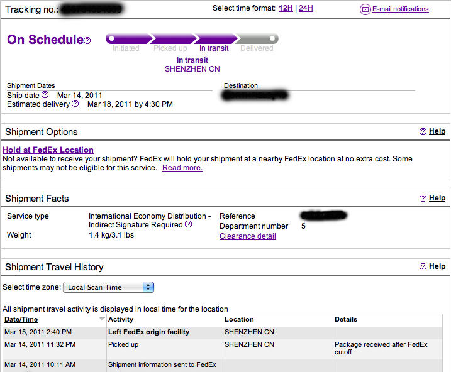Click 'Mar 14, 2011' ship date value
The width and height of the screenshot is (451, 372).
(x=80, y=96)
